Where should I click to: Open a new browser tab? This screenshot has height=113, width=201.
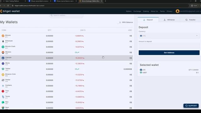tap(106, 1)
